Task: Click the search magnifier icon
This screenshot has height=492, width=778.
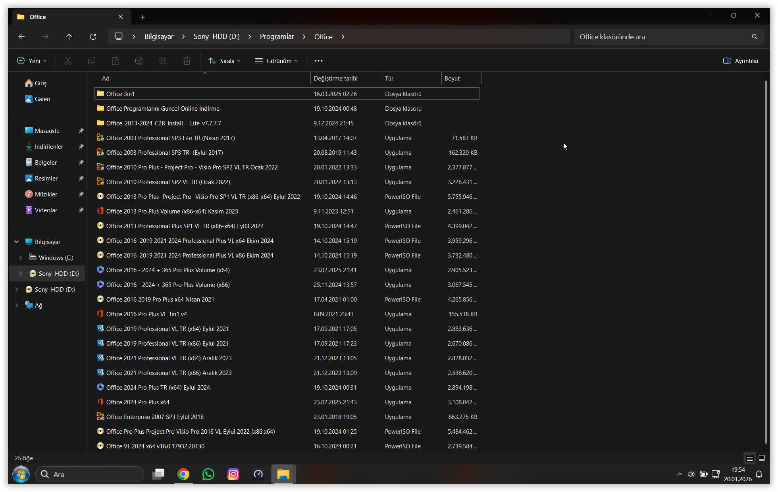Action: click(x=755, y=37)
